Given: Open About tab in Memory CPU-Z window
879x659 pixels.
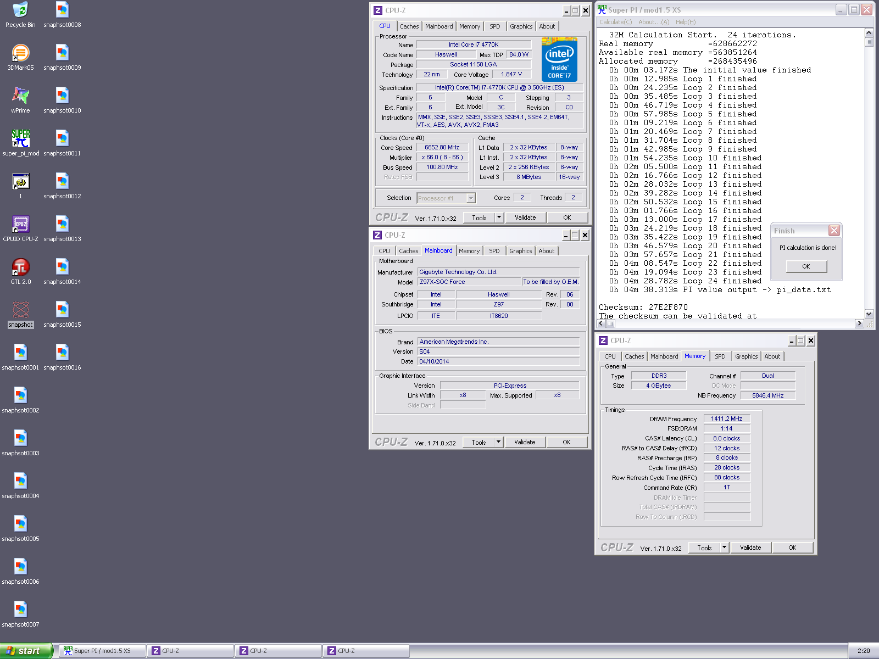Looking at the screenshot, I should (x=772, y=356).
